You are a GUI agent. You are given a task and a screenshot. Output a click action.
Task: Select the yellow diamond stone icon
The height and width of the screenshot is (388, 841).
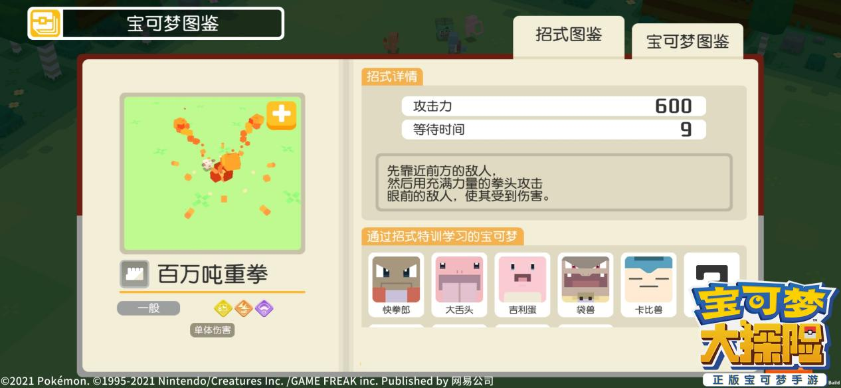pyautogui.click(x=223, y=308)
